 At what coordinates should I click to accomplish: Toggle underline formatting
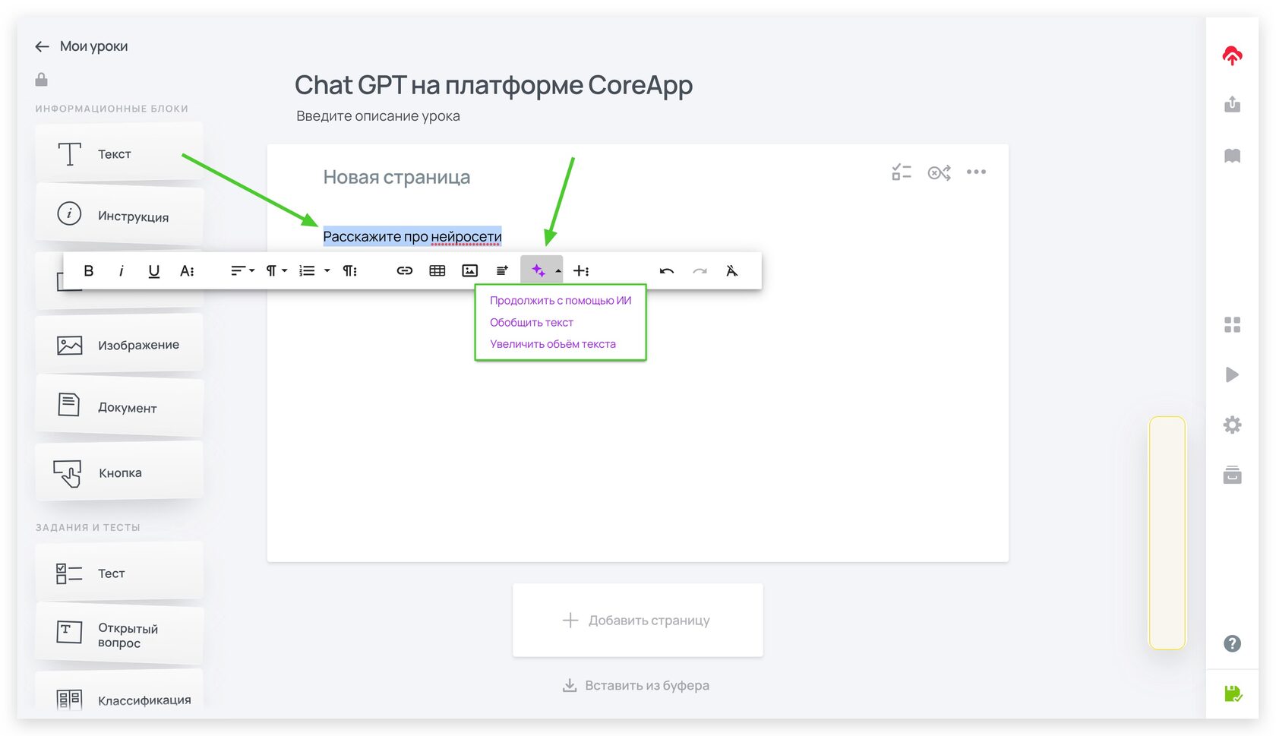click(153, 270)
